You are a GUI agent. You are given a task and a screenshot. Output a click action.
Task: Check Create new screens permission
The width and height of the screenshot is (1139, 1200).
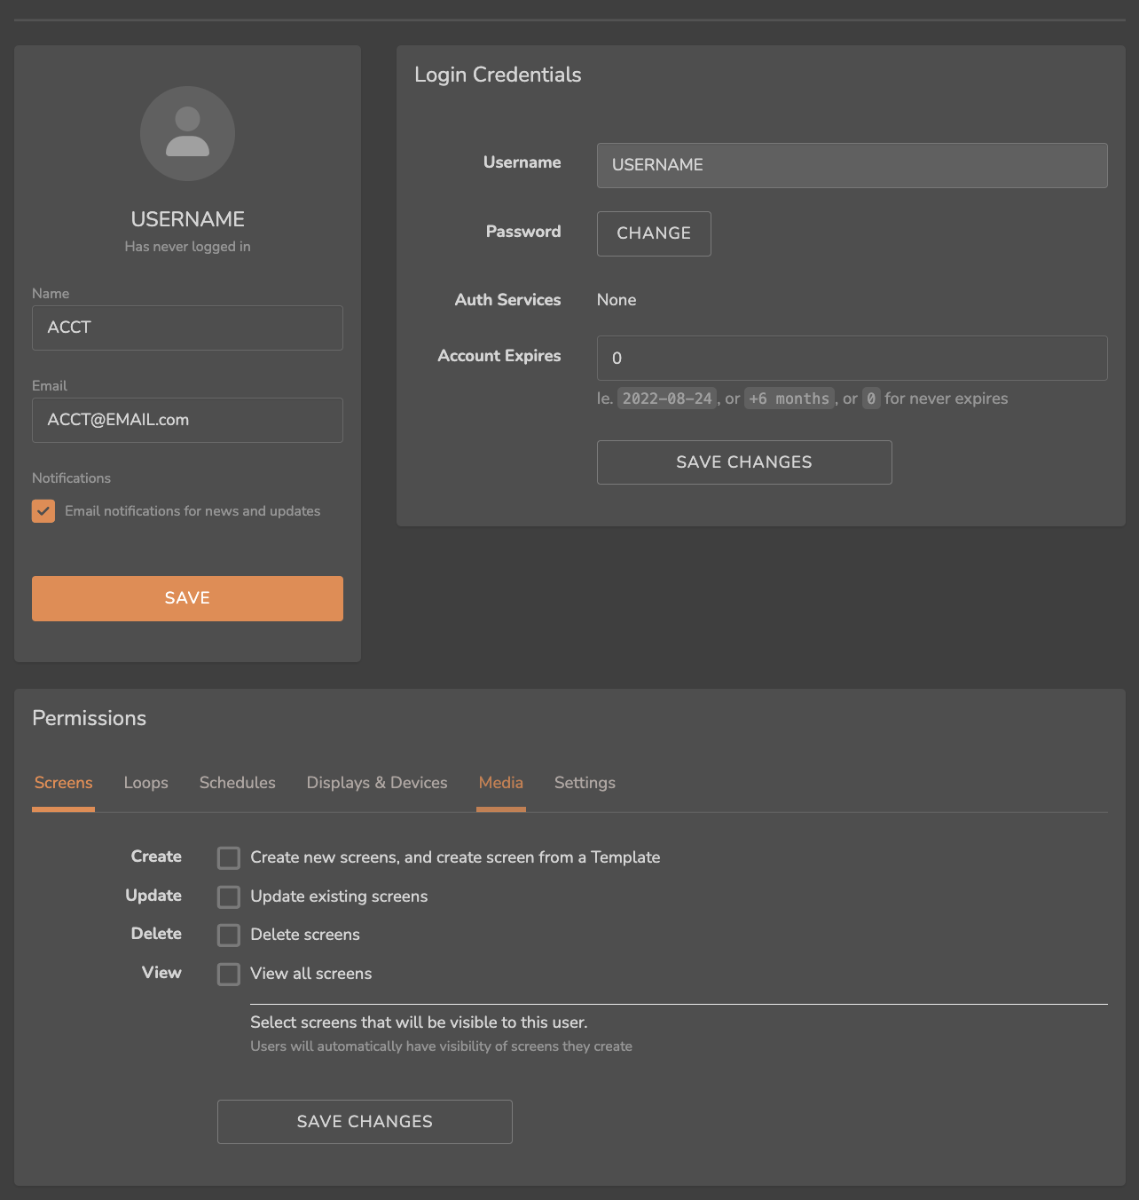228,857
